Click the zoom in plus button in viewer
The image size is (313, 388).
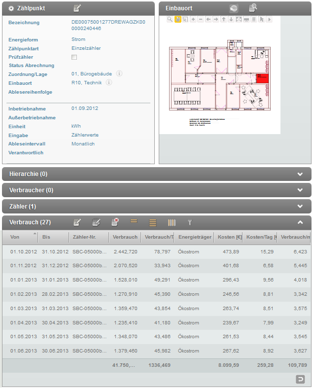click(193, 19)
